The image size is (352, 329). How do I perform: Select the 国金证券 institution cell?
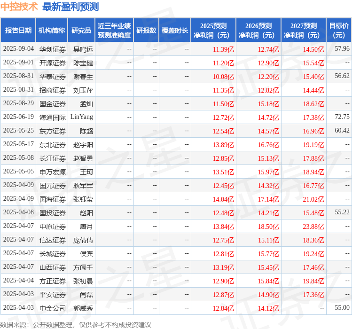tap(53, 104)
